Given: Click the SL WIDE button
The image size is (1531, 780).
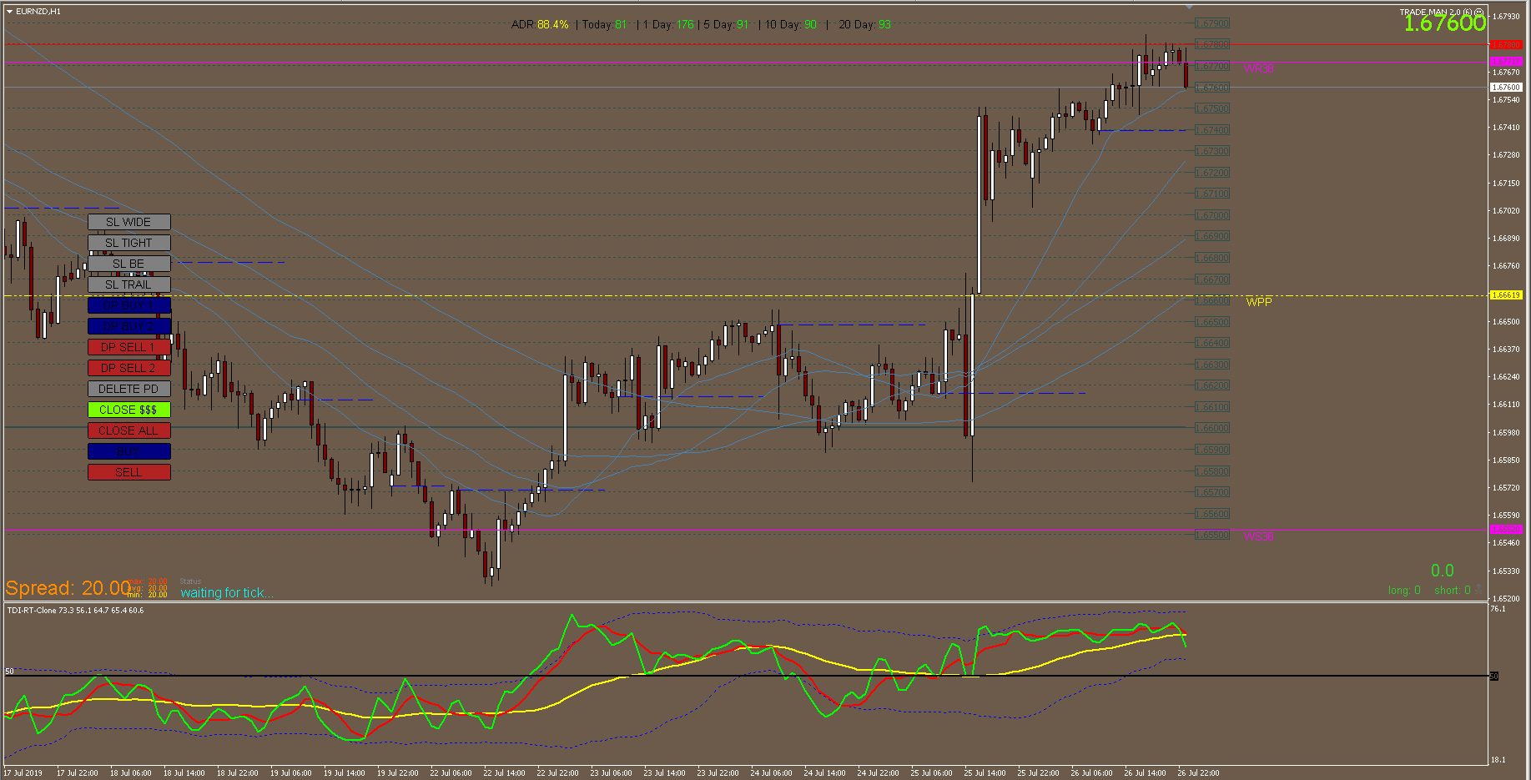Looking at the screenshot, I should (128, 222).
